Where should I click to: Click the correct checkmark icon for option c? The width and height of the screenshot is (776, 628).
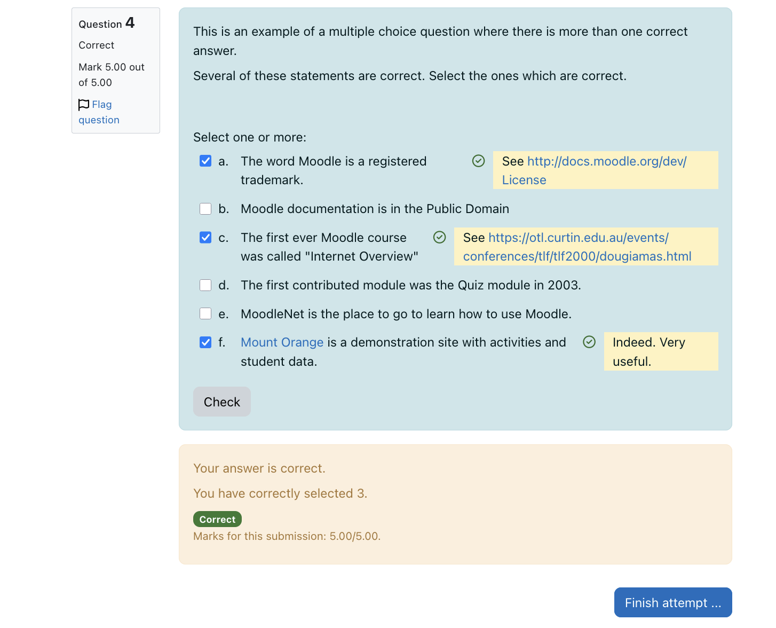440,237
